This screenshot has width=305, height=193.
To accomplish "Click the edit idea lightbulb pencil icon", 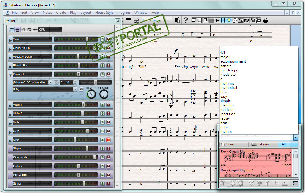I will click(x=251, y=183).
